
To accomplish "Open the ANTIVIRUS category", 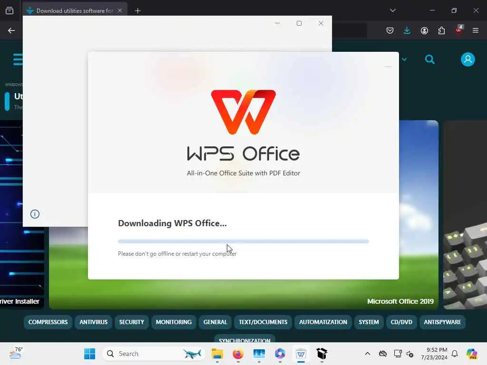I will (x=94, y=322).
